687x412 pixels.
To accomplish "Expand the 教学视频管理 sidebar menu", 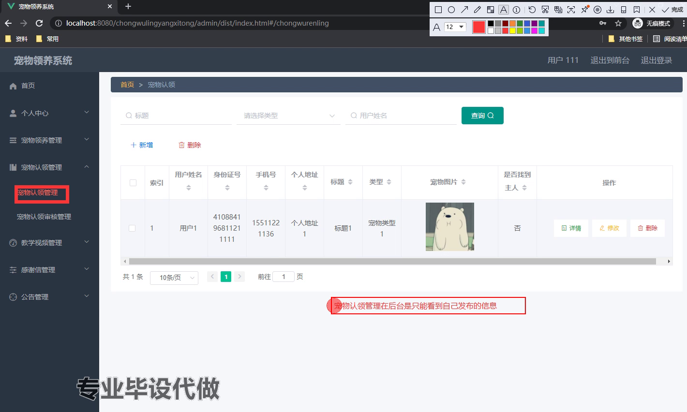I will point(49,242).
